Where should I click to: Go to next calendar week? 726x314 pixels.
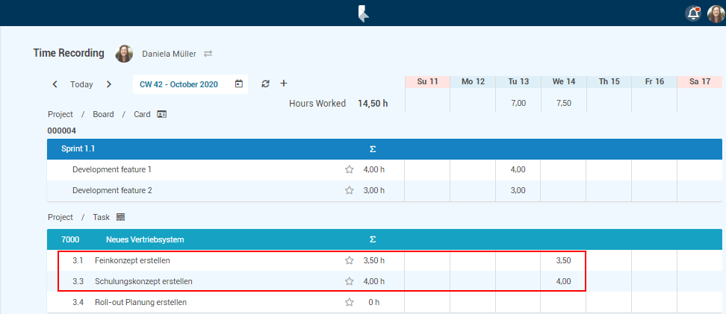109,84
